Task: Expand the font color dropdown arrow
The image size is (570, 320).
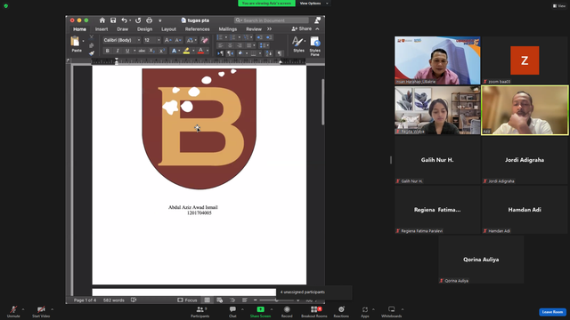Action: (x=208, y=51)
